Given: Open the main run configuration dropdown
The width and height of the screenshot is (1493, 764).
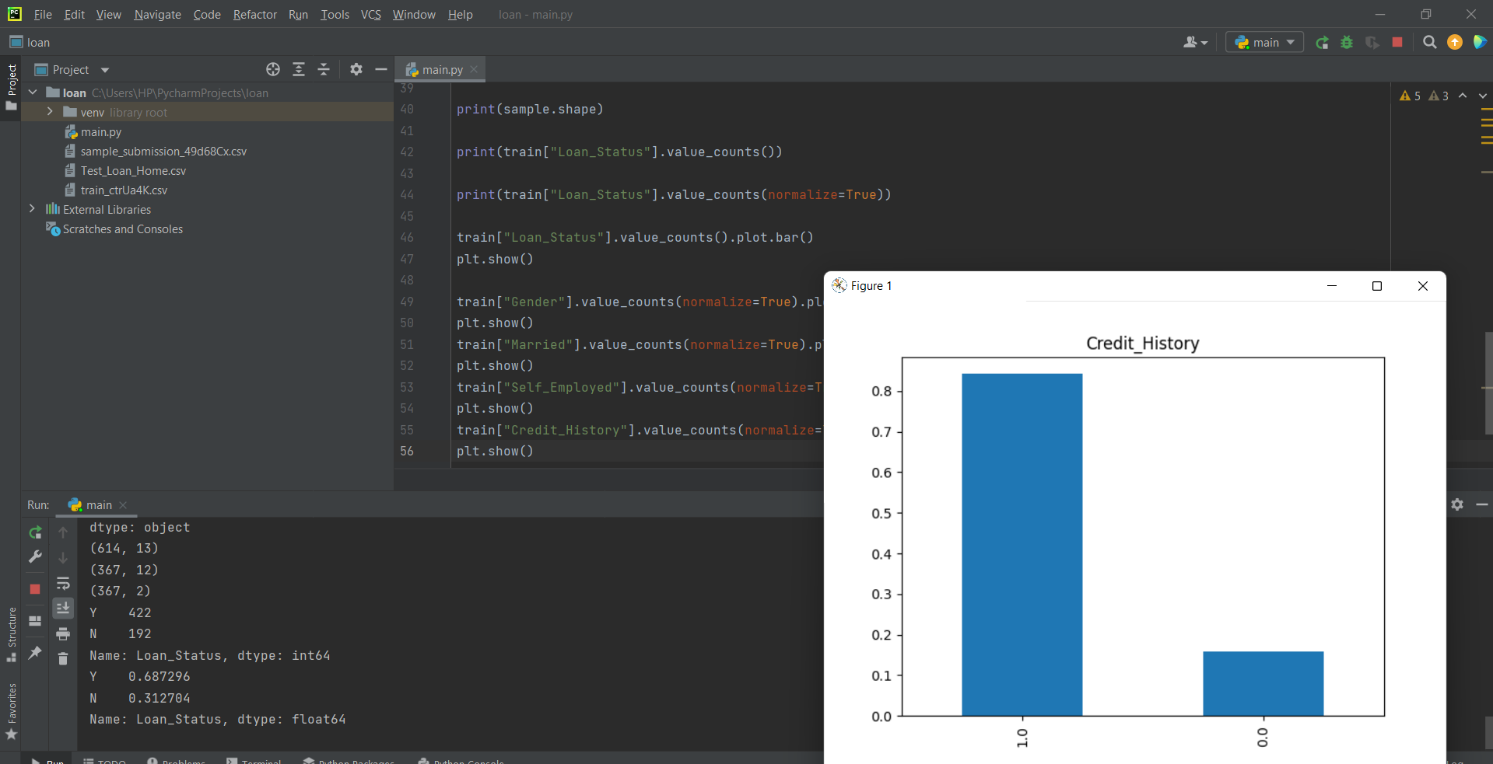Looking at the screenshot, I should pos(1263,43).
